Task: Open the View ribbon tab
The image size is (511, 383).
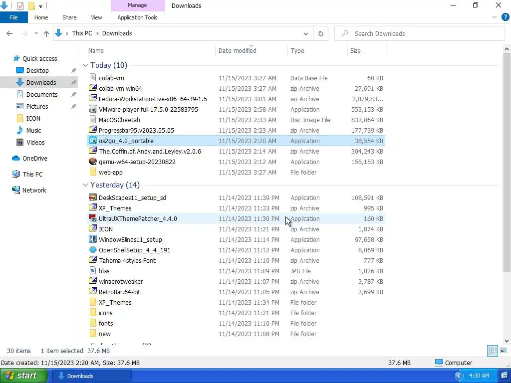Action: click(x=96, y=17)
